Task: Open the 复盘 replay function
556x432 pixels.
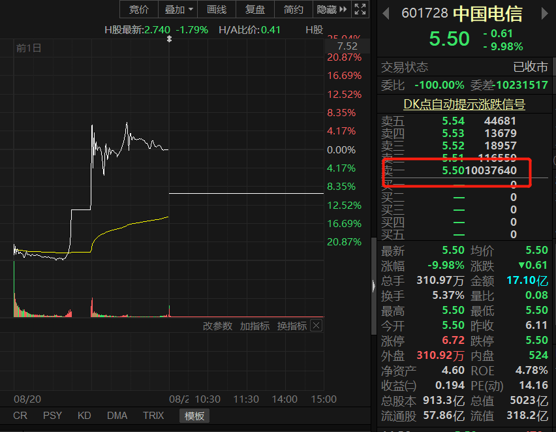Action: click(x=255, y=9)
